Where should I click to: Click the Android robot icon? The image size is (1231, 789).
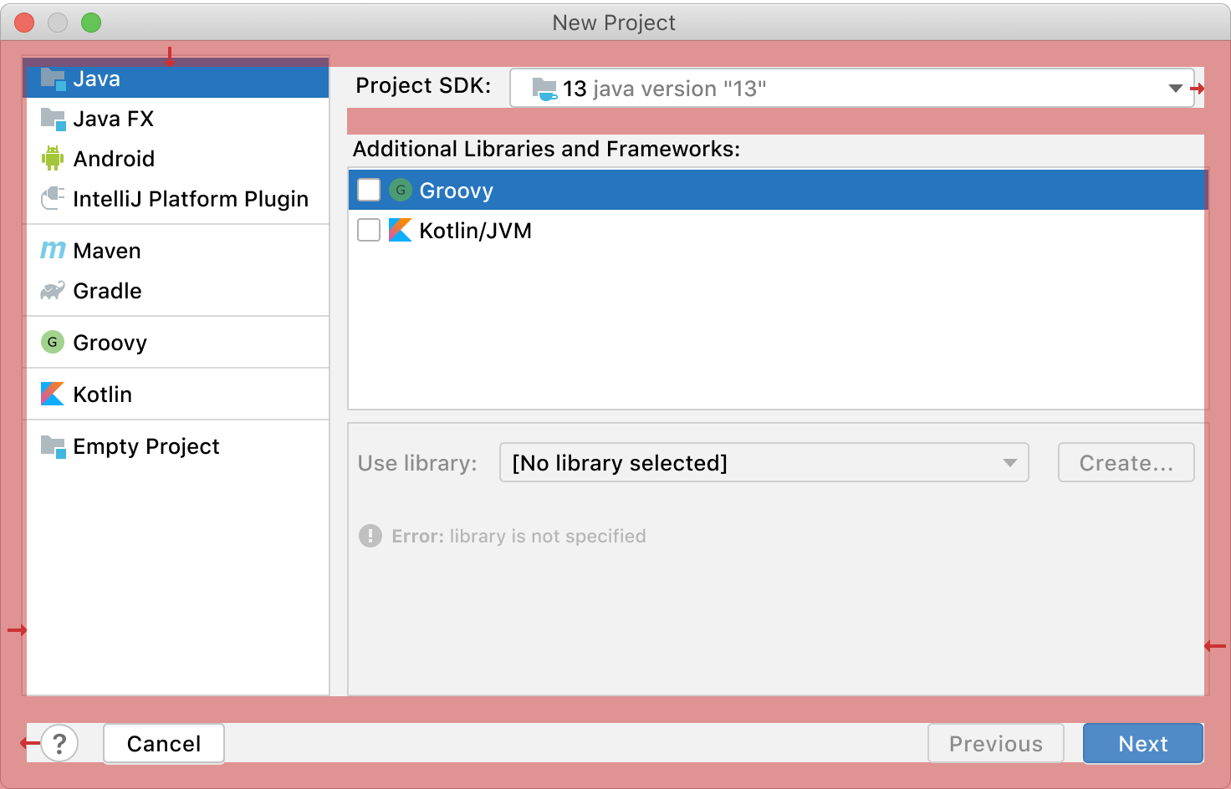(x=53, y=158)
